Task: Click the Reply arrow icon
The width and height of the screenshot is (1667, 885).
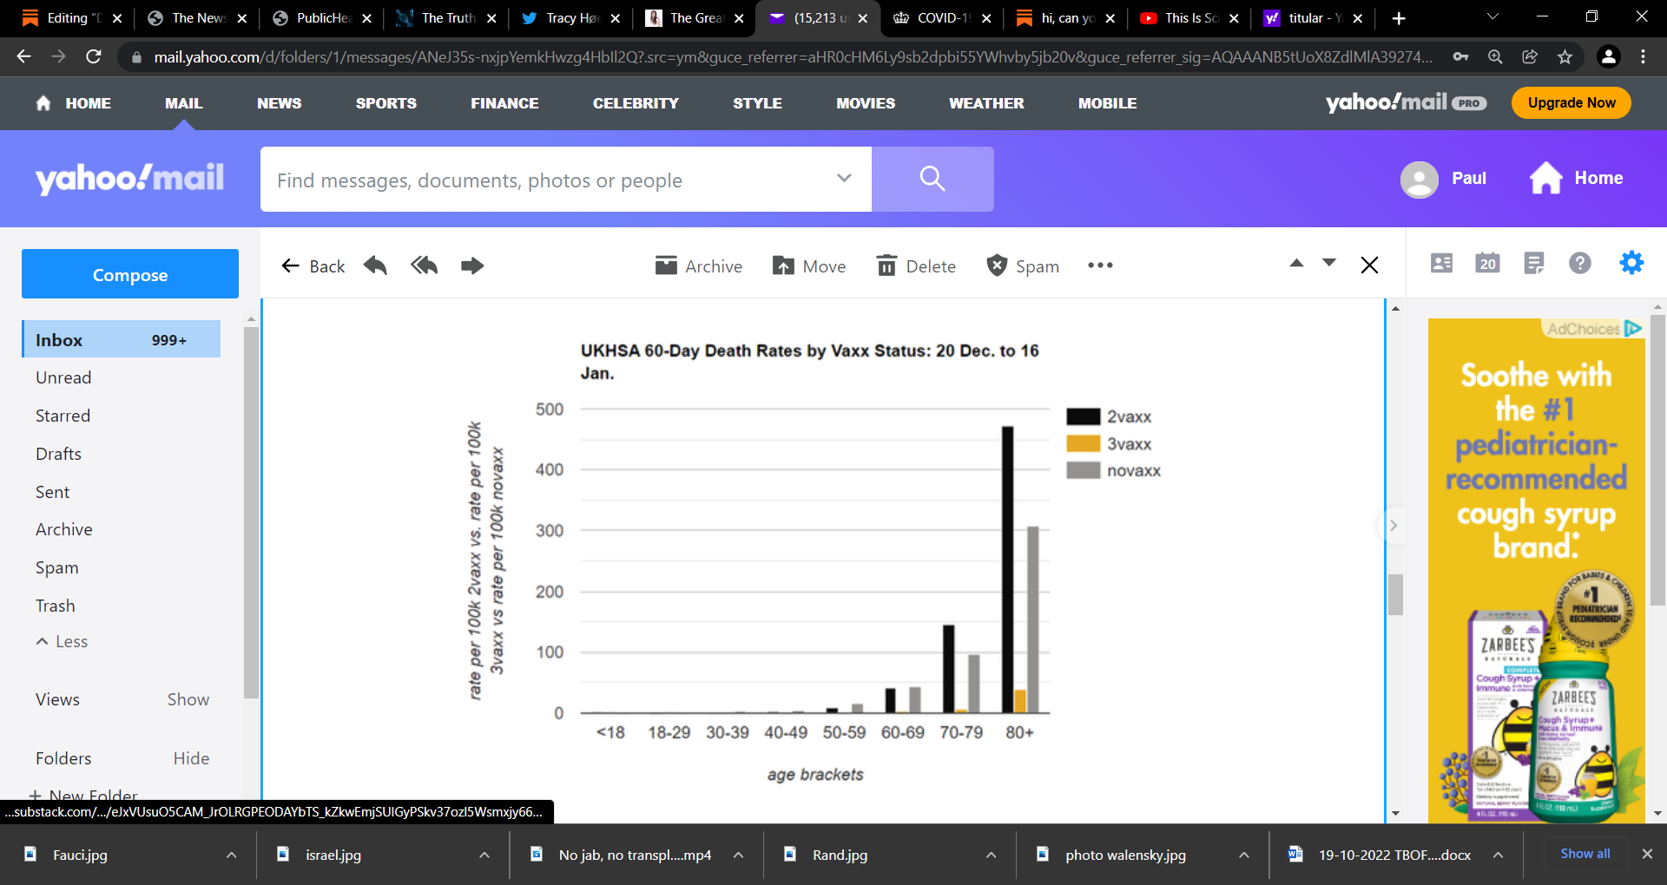Action: (375, 265)
